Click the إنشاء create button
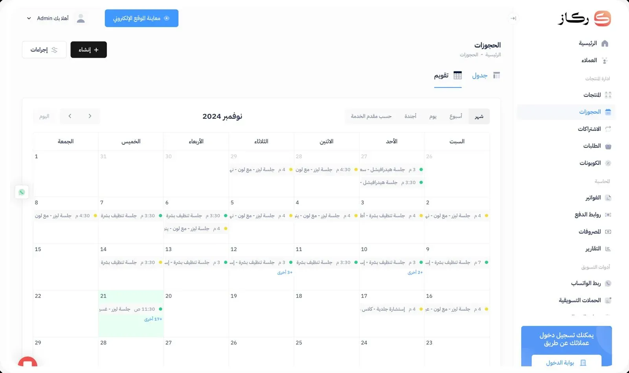Screen dimensions: 629x373 click(x=88, y=50)
